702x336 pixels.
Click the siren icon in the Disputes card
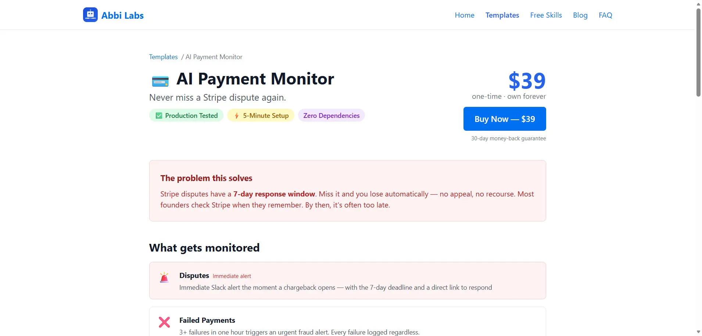tap(164, 278)
